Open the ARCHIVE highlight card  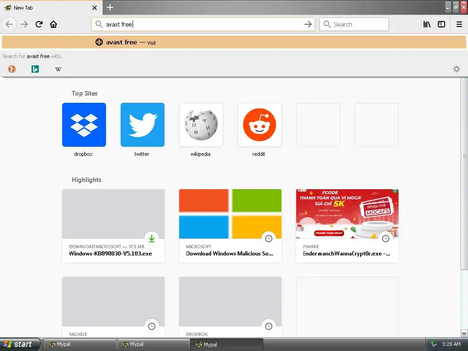(x=113, y=307)
